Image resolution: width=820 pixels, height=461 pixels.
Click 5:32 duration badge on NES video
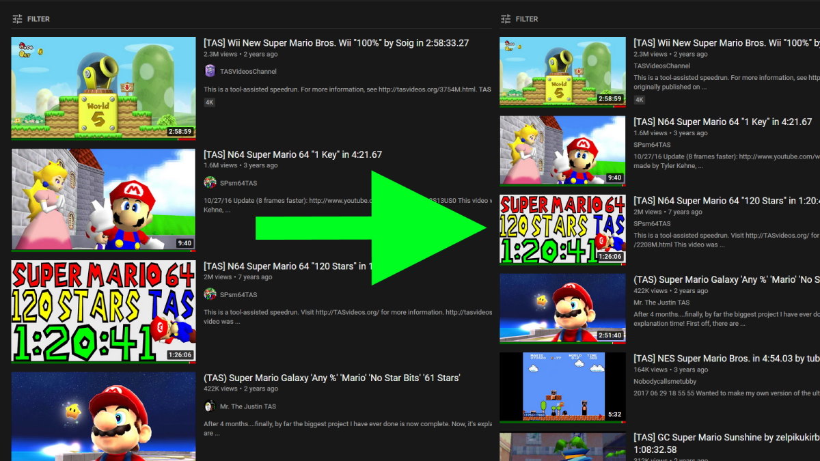point(615,415)
